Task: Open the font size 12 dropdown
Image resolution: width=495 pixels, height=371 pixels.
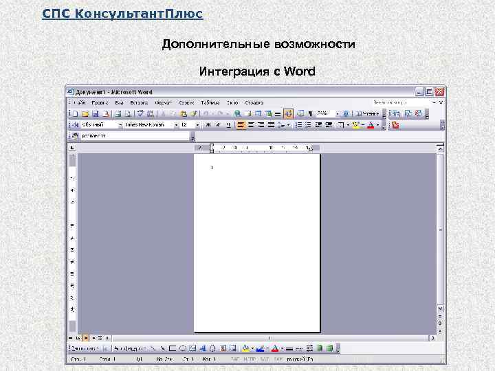Action: (x=197, y=125)
